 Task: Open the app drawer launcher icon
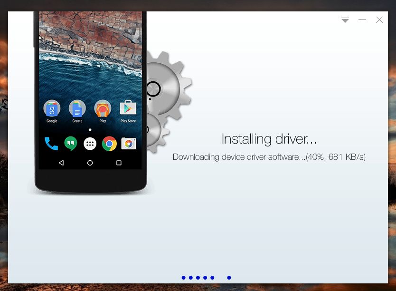tap(90, 144)
